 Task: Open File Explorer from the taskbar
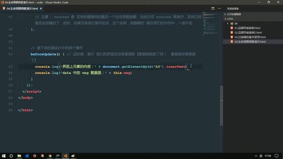(19, 156)
